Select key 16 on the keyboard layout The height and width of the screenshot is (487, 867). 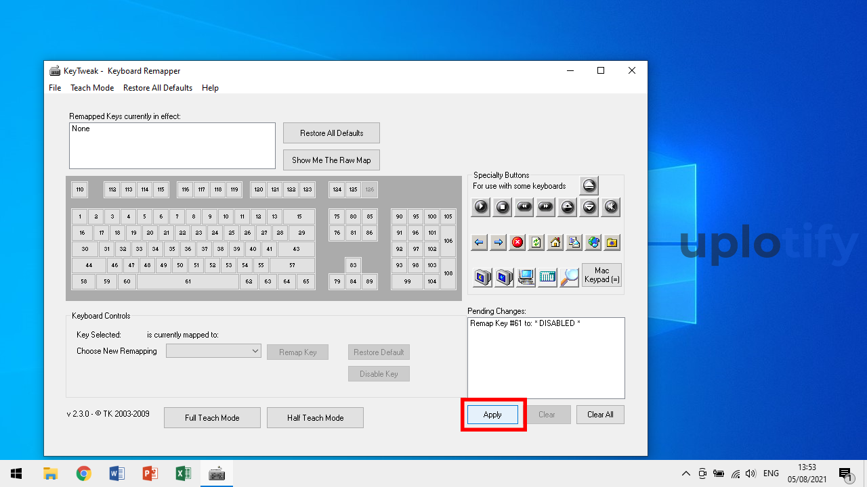pyautogui.click(x=82, y=233)
